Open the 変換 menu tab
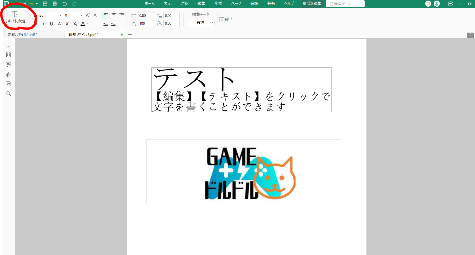The width and height of the screenshot is (475, 255). coord(218,4)
